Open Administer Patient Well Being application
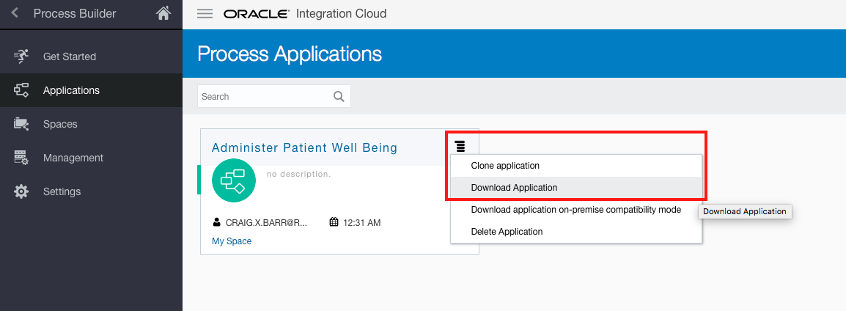Screen dimensions: 846x311 [304, 148]
